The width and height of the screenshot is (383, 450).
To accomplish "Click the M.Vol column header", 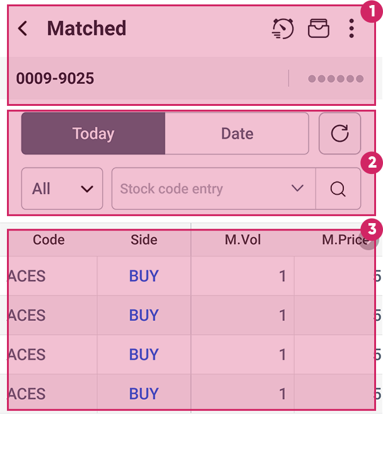I will click(243, 239).
